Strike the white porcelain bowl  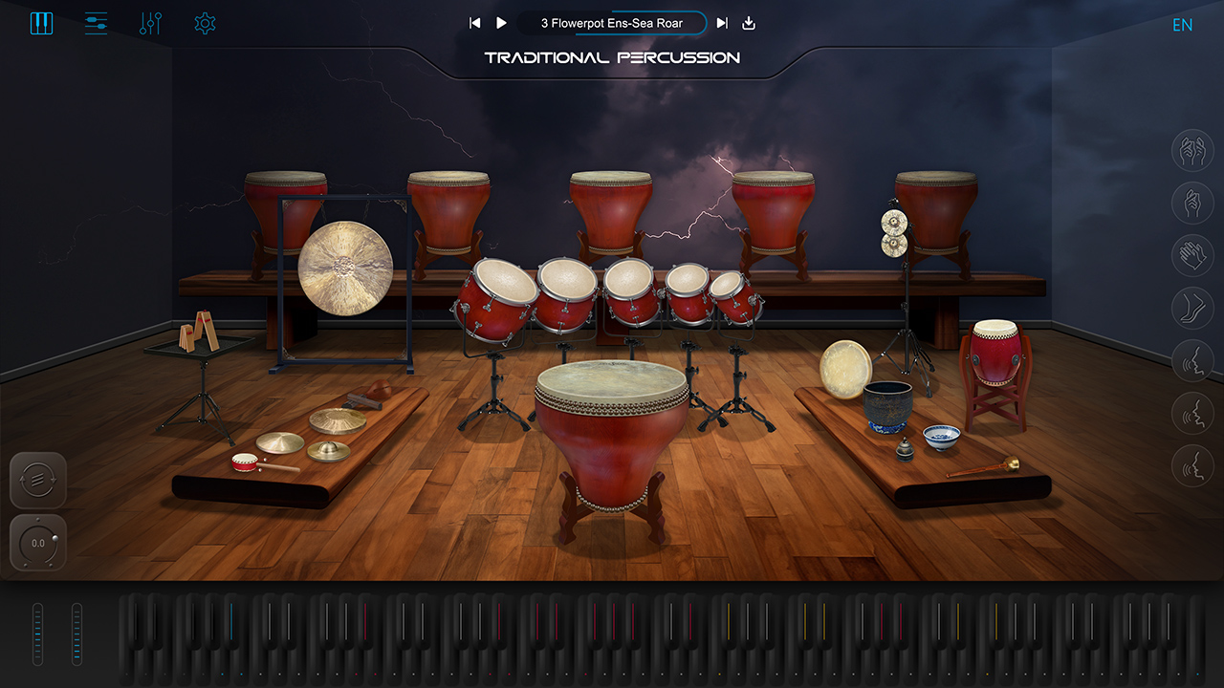tap(941, 438)
